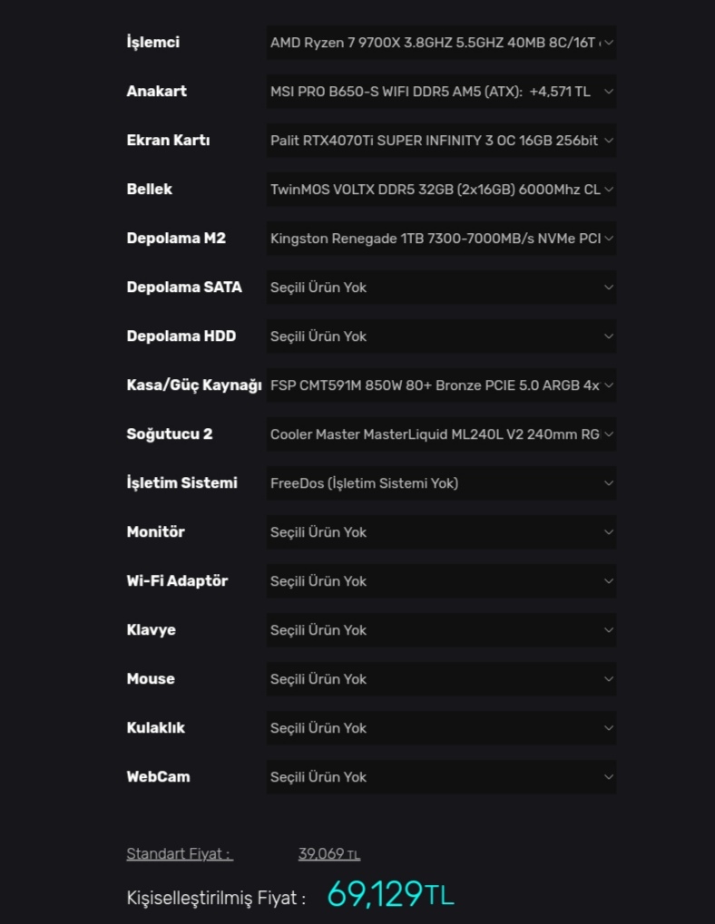
Task: Open the Kasa/Güç Kaynağı dropdown
Action: 441,385
